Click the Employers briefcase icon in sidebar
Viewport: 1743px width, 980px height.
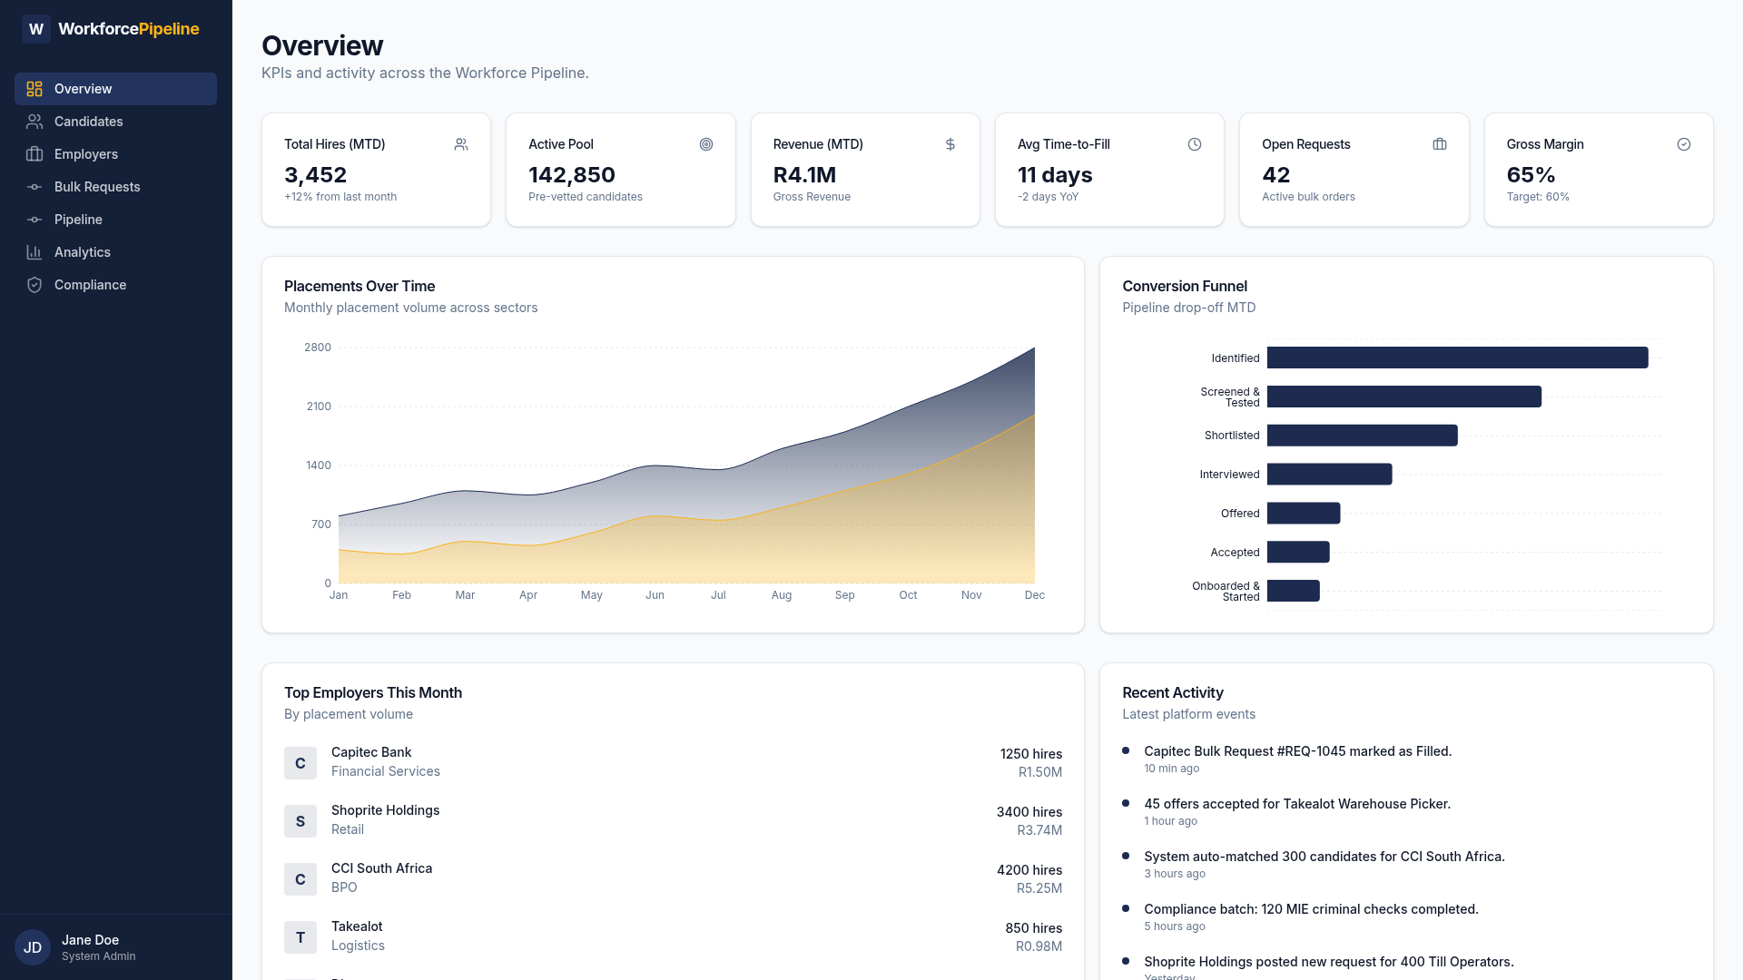click(x=34, y=154)
